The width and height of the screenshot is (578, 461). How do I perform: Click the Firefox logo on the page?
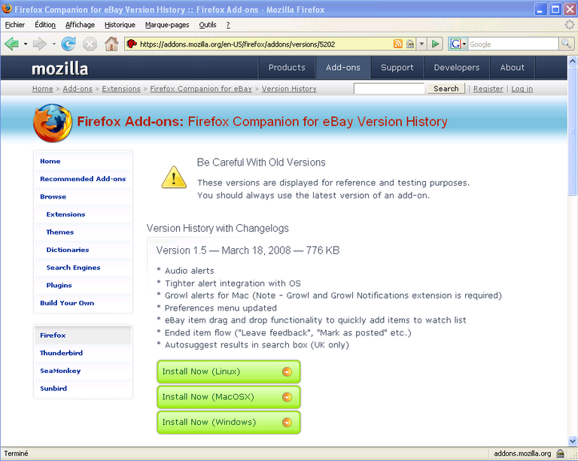tap(53, 123)
